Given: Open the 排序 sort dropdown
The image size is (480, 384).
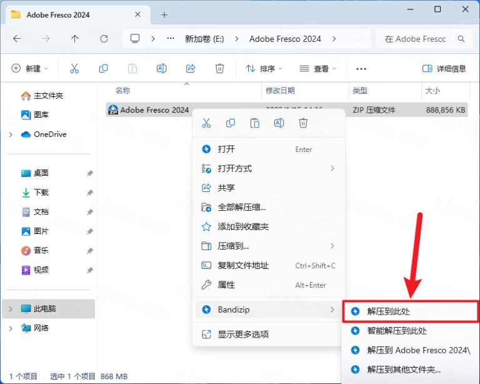Looking at the screenshot, I should pos(264,68).
